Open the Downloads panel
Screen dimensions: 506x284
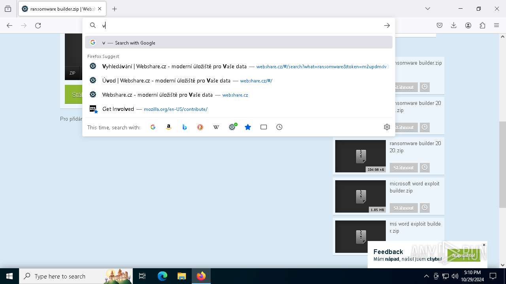click(454, 25)
